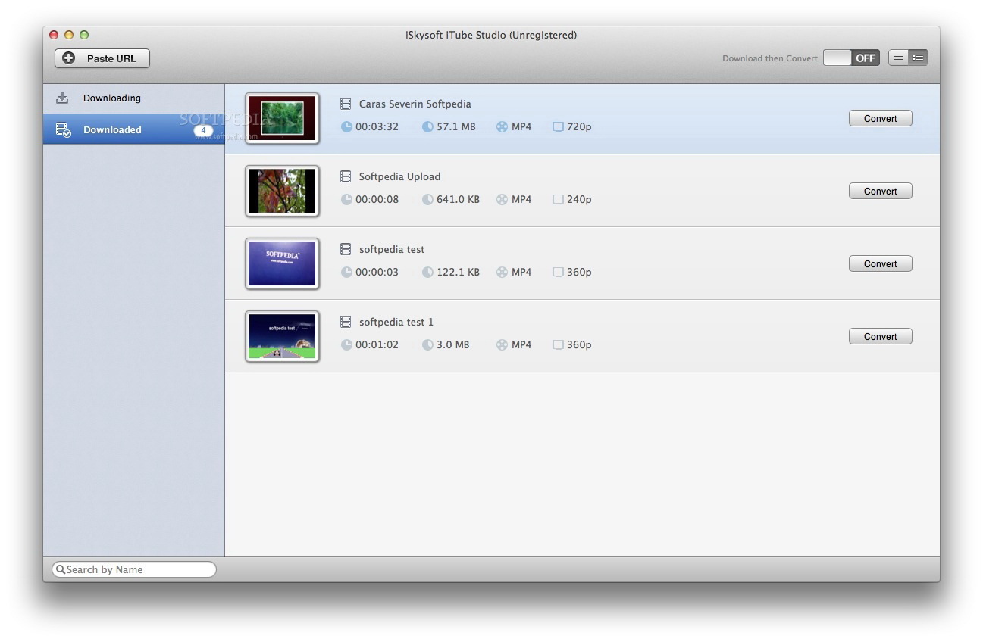Click clock icon next to 00:00:08
Screen dimensions: 983x642
pyautogui.click(x=346, y=199)
